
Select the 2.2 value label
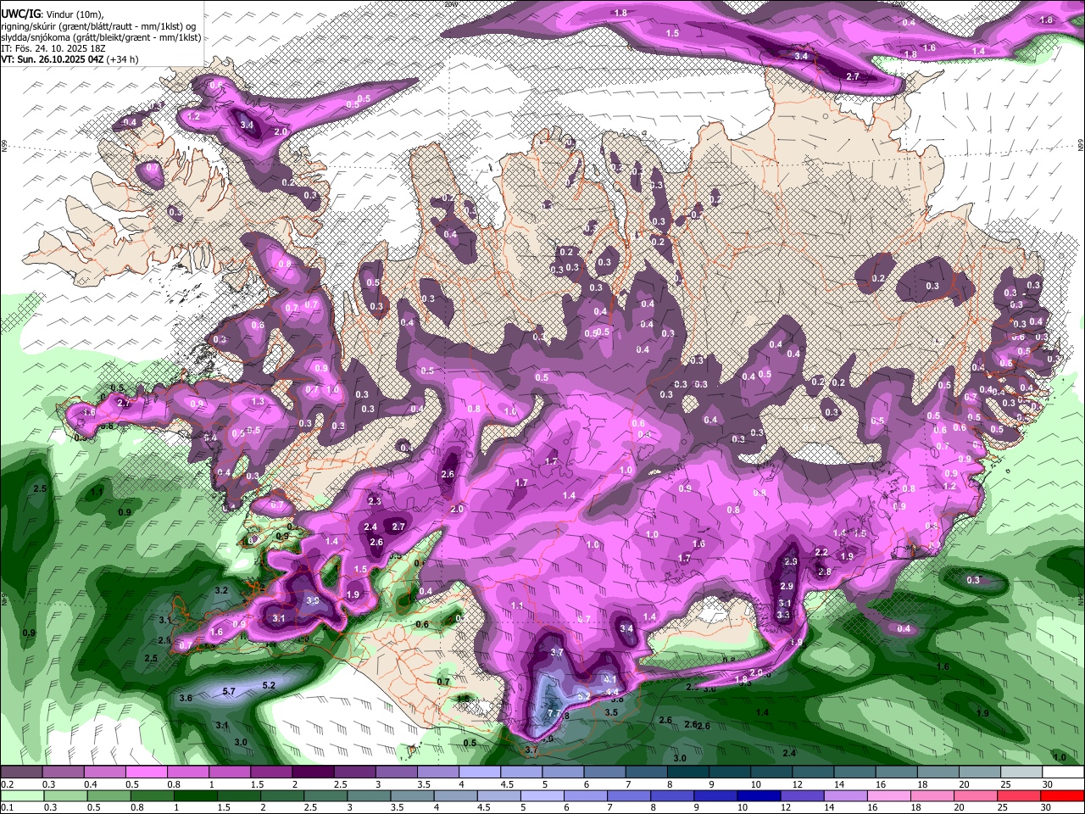(x=821, y=552)
